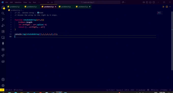Toggle the primary side bar

click(x=147, y=2)
